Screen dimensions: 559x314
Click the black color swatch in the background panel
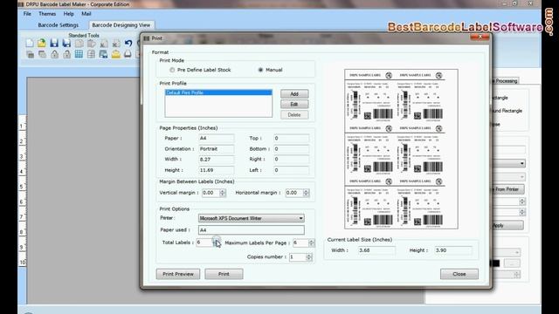coord(494,263)
